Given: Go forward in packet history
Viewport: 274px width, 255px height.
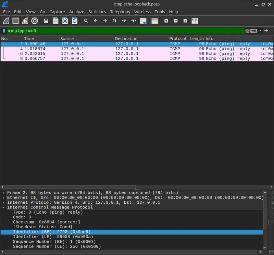Looking at the screenshot, I should (105, 21).
